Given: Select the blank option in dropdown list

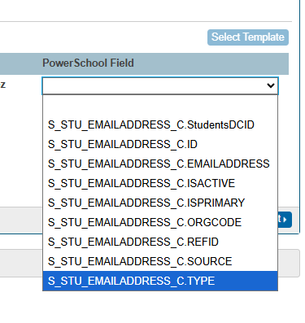Looking at the screenshot, I should click(160, 105).
